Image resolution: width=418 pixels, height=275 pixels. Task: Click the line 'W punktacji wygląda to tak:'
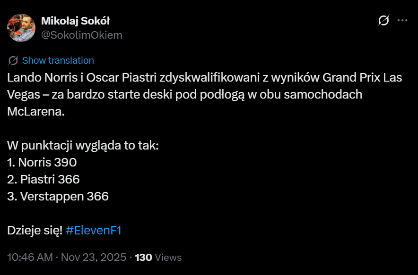pos(83,145)
